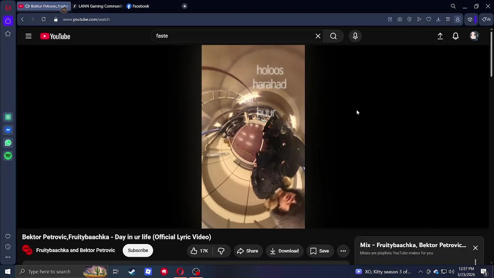Click the Mix - Fruitybaachka playlist title
494x278 pixels.
coord(413,245)
